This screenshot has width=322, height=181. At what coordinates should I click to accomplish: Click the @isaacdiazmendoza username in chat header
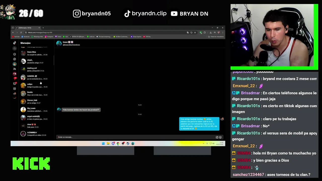point(71,45)
